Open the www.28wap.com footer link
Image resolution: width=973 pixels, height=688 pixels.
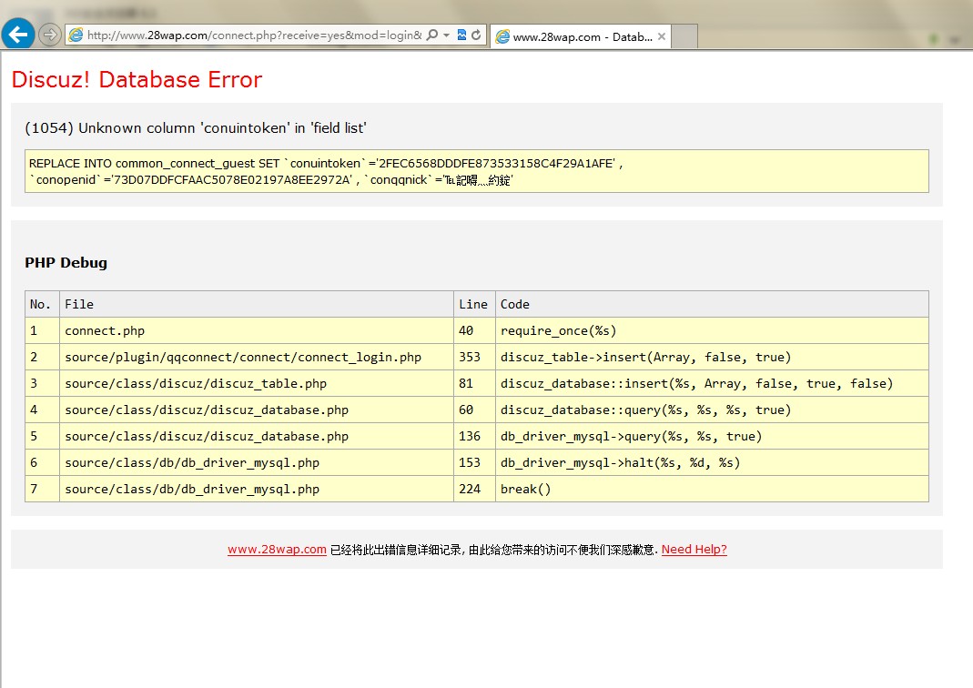pyautogui.click(x=277, y=550)
